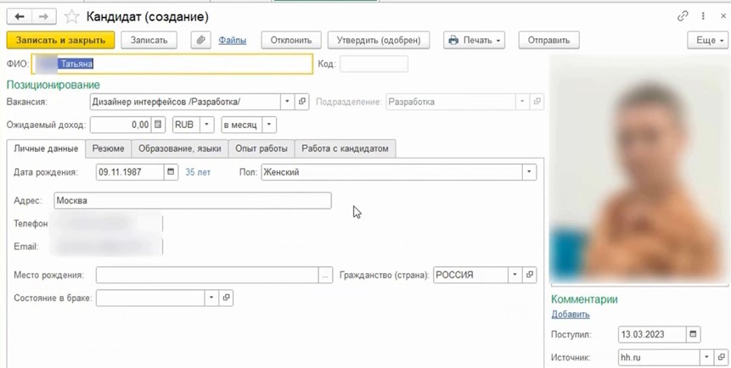Viewport: 731px width, 368px height.
Task: Select birthplace via the ellipsis button
Action: tap(325, 275)
